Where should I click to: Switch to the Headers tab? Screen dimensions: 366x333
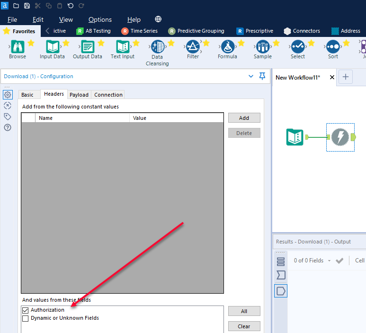tap(54, 94)
